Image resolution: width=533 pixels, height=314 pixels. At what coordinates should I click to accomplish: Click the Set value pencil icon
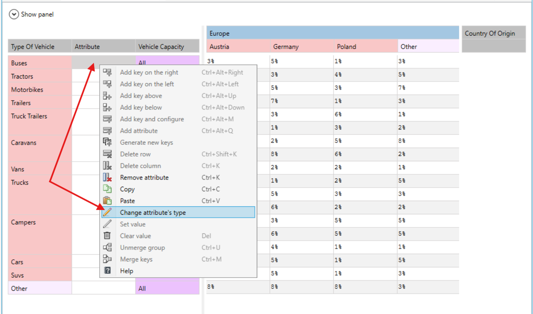(x=107, y=224)
